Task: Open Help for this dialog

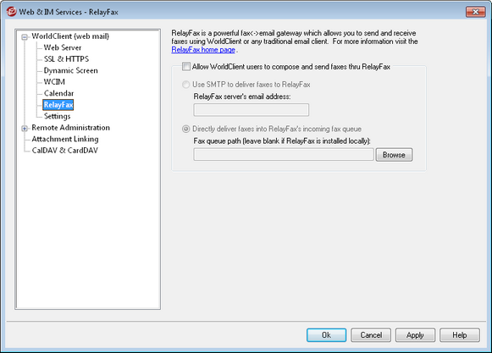Action: click(x=460, y=335)
